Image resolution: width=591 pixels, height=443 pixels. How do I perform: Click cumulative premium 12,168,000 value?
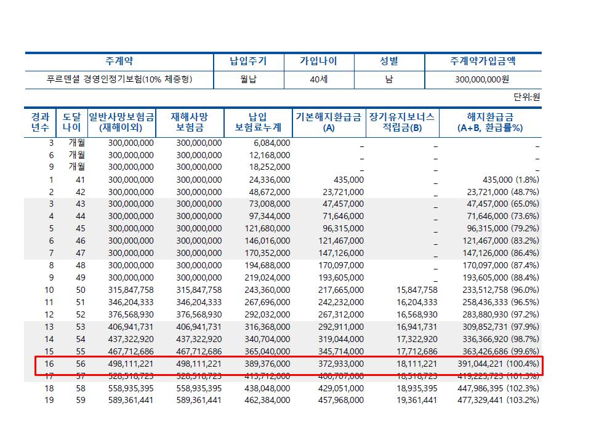(x=270, y=155)
